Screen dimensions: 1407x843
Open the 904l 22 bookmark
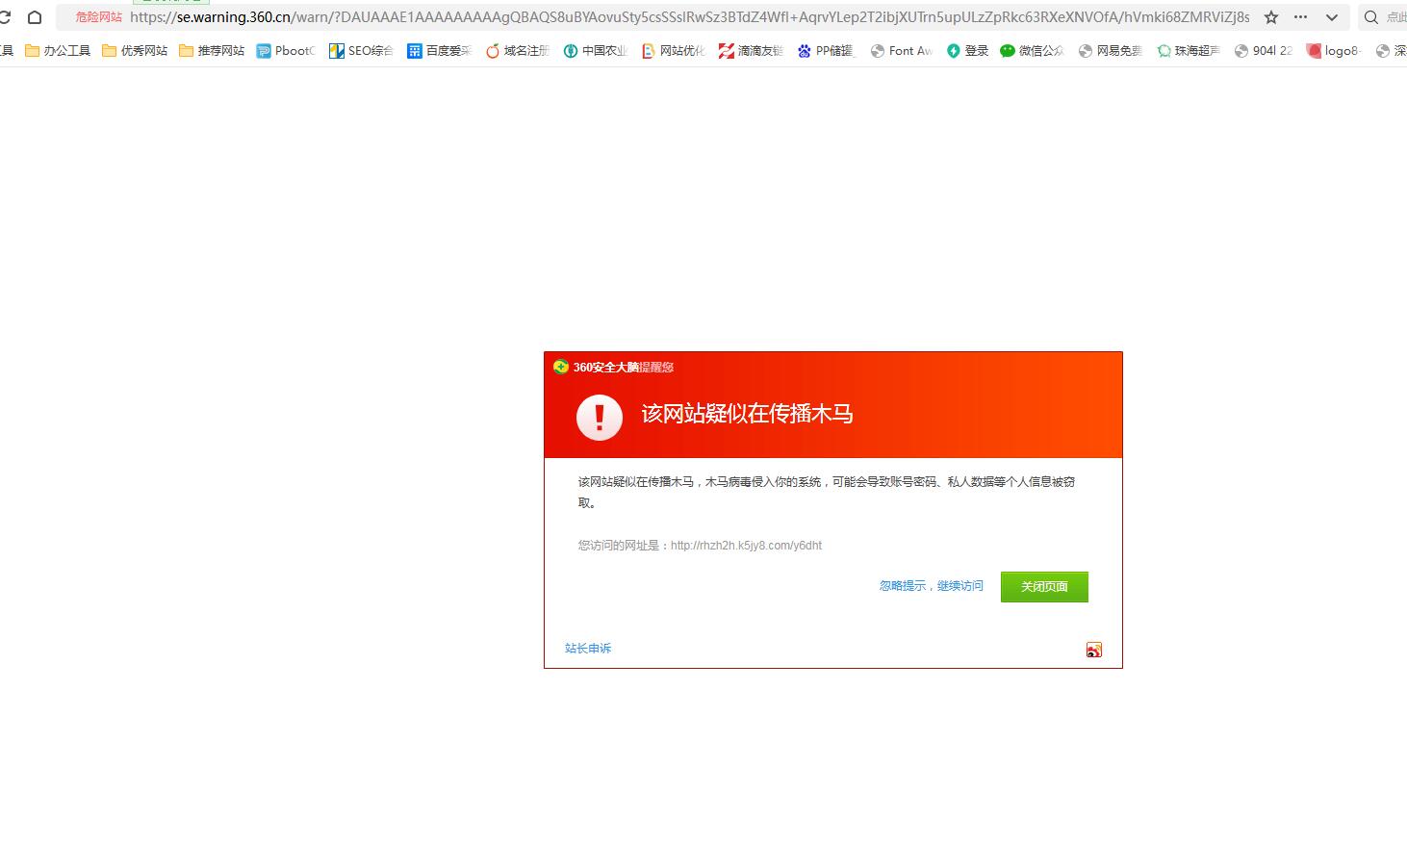(x=1264, y=51)
